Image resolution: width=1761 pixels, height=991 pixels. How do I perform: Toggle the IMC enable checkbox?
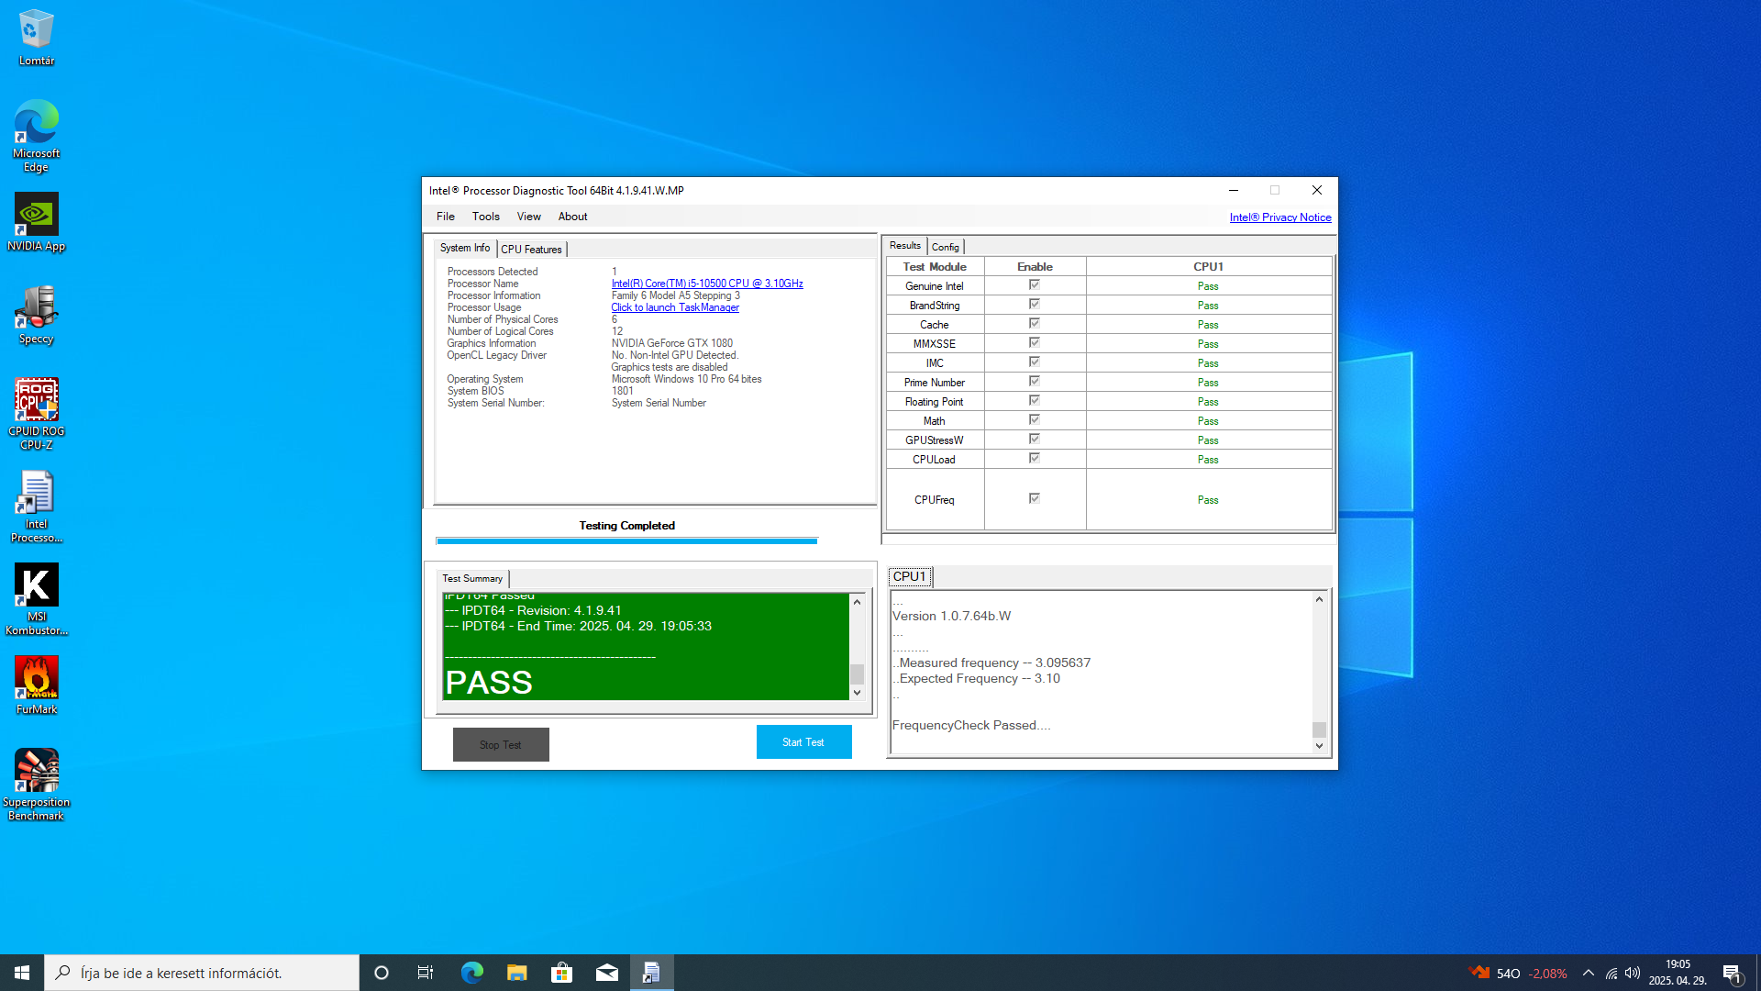click(x=1035, y=362)
